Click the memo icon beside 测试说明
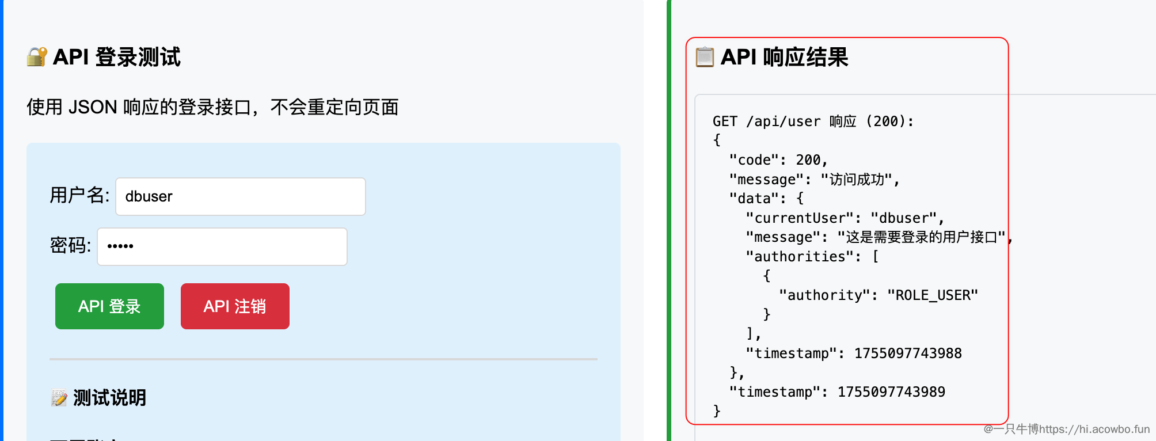 (x=59, y=398)
